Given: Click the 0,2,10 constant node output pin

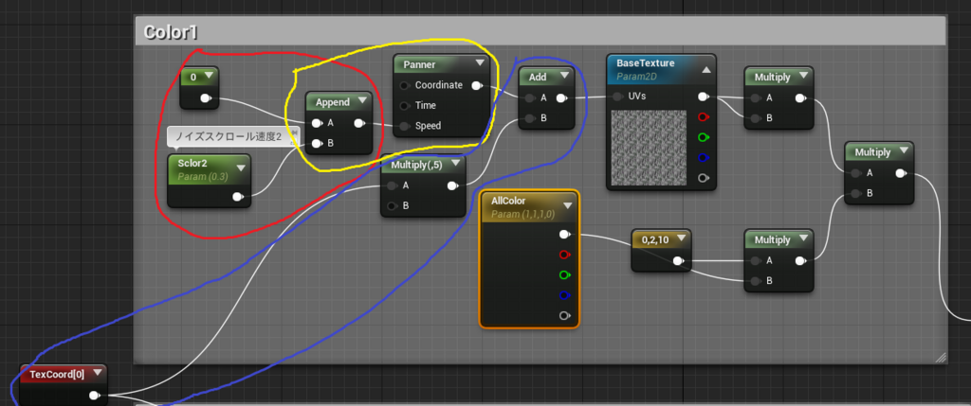Looking at the screenshot, I should click(x=679, y=261).
